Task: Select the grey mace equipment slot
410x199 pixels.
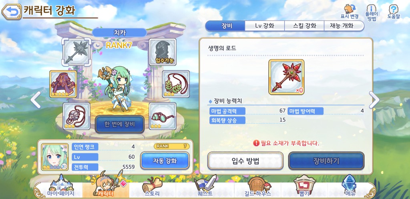Action: [x=76, y=52]
